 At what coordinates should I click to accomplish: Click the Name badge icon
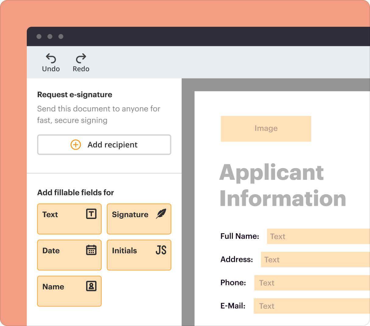(91, 286)
